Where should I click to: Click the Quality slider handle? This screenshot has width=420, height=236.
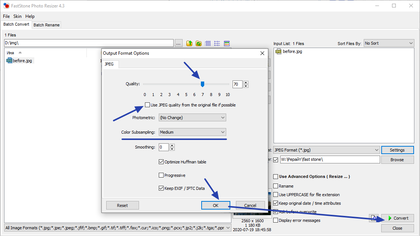point(202,84)
